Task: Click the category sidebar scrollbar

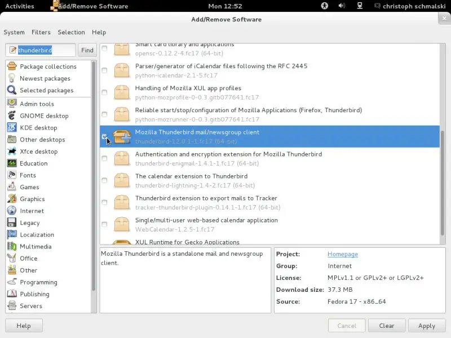Action: (94, 176)
